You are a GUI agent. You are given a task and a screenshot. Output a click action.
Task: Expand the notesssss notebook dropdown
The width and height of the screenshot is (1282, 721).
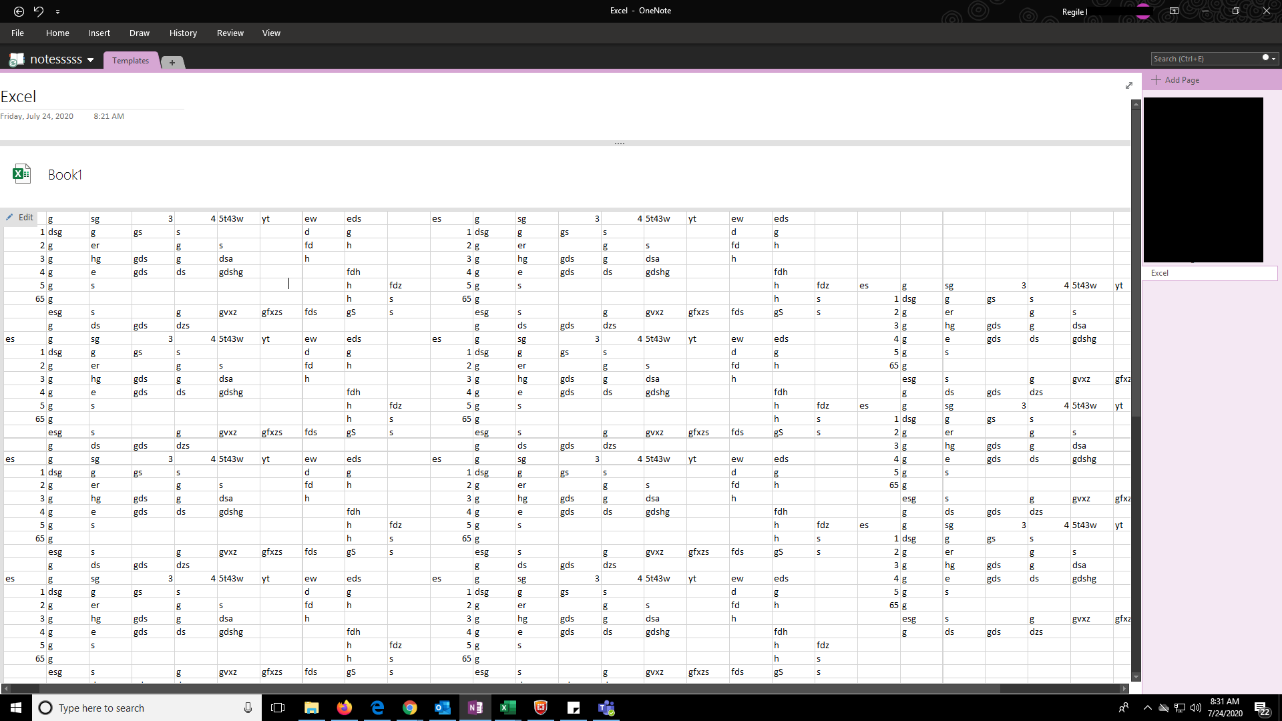90,60
